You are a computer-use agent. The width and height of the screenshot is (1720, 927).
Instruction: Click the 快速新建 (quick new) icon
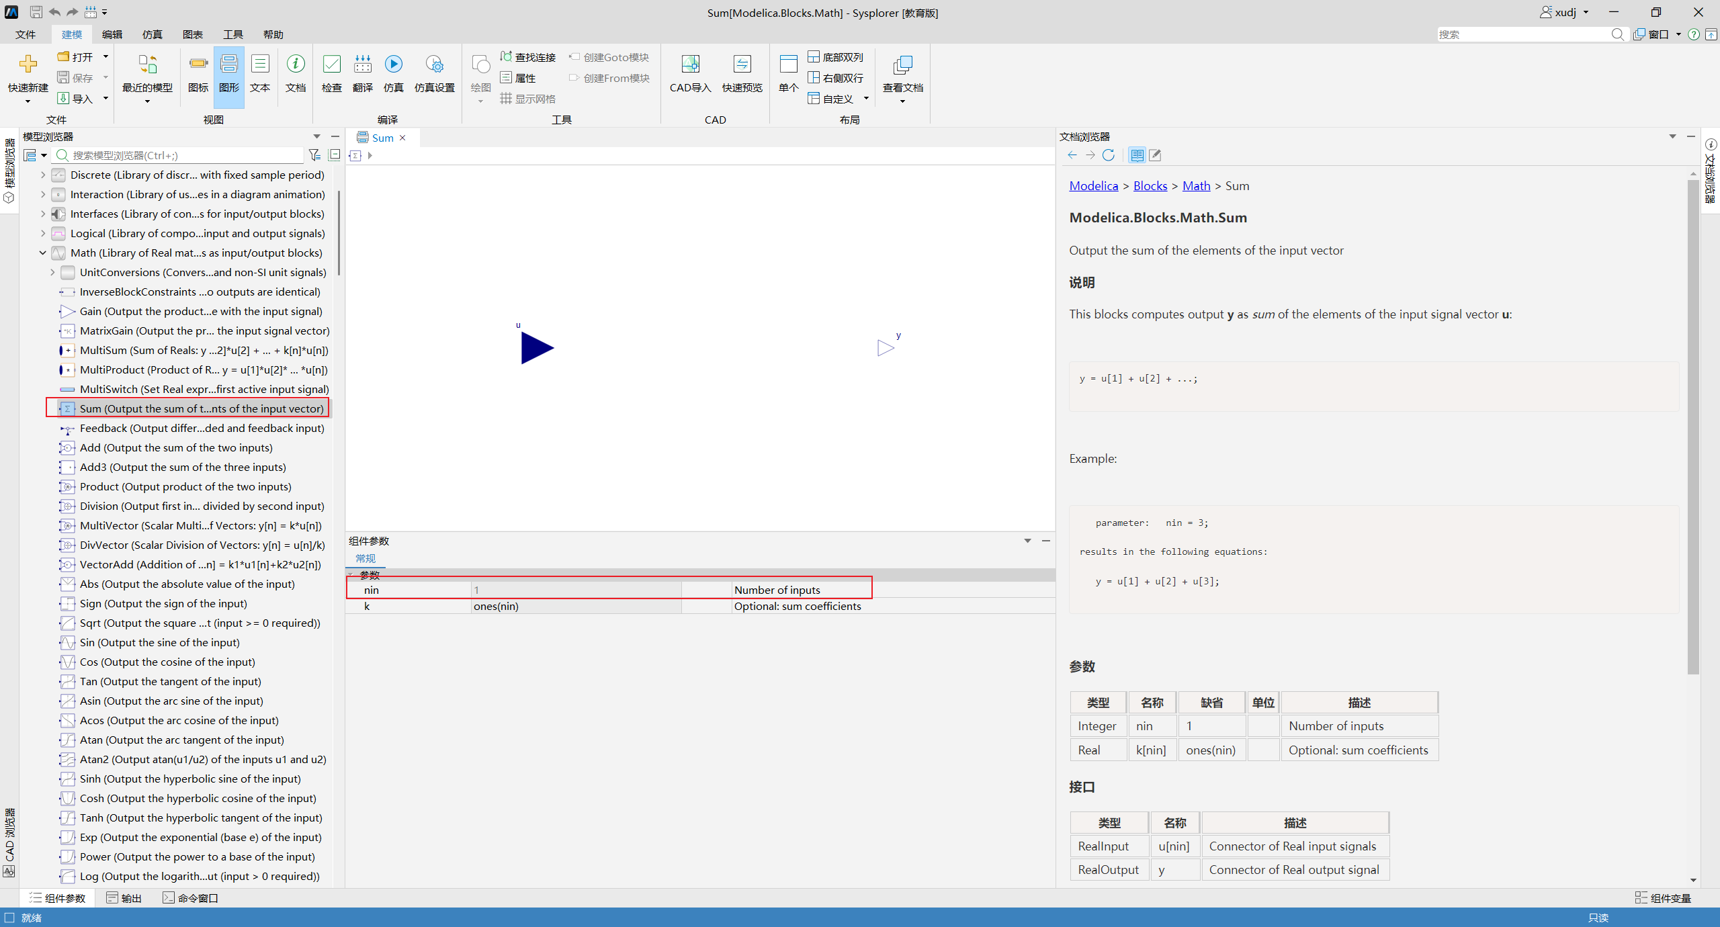pos(28,64)
